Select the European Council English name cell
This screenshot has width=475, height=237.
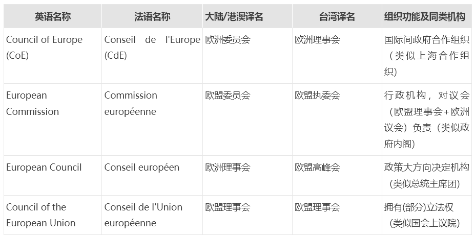click(x=44, y=168)
